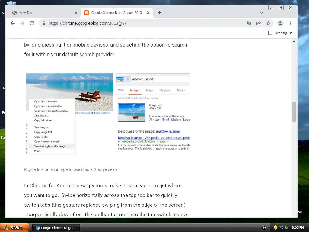
Task: Open the Reading list panel
Action: (x=280, y=33)
